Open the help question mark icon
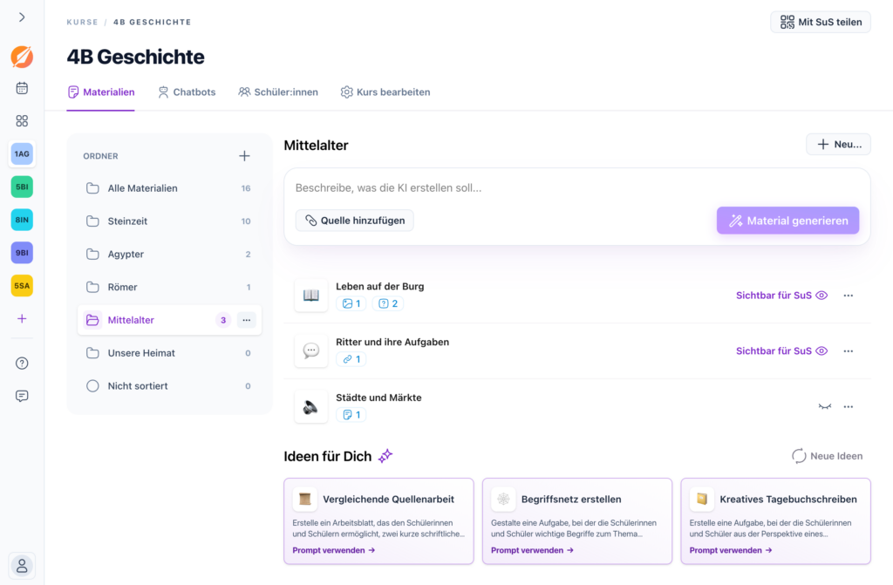This screenshot has width=893, height=585. click(x=22, y=363)
